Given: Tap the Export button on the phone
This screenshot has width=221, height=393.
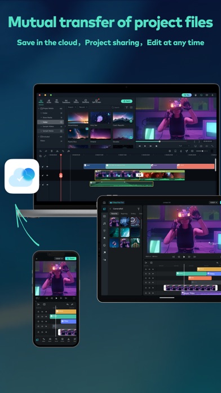Looking at the screenshot, I should pos(70,259).
